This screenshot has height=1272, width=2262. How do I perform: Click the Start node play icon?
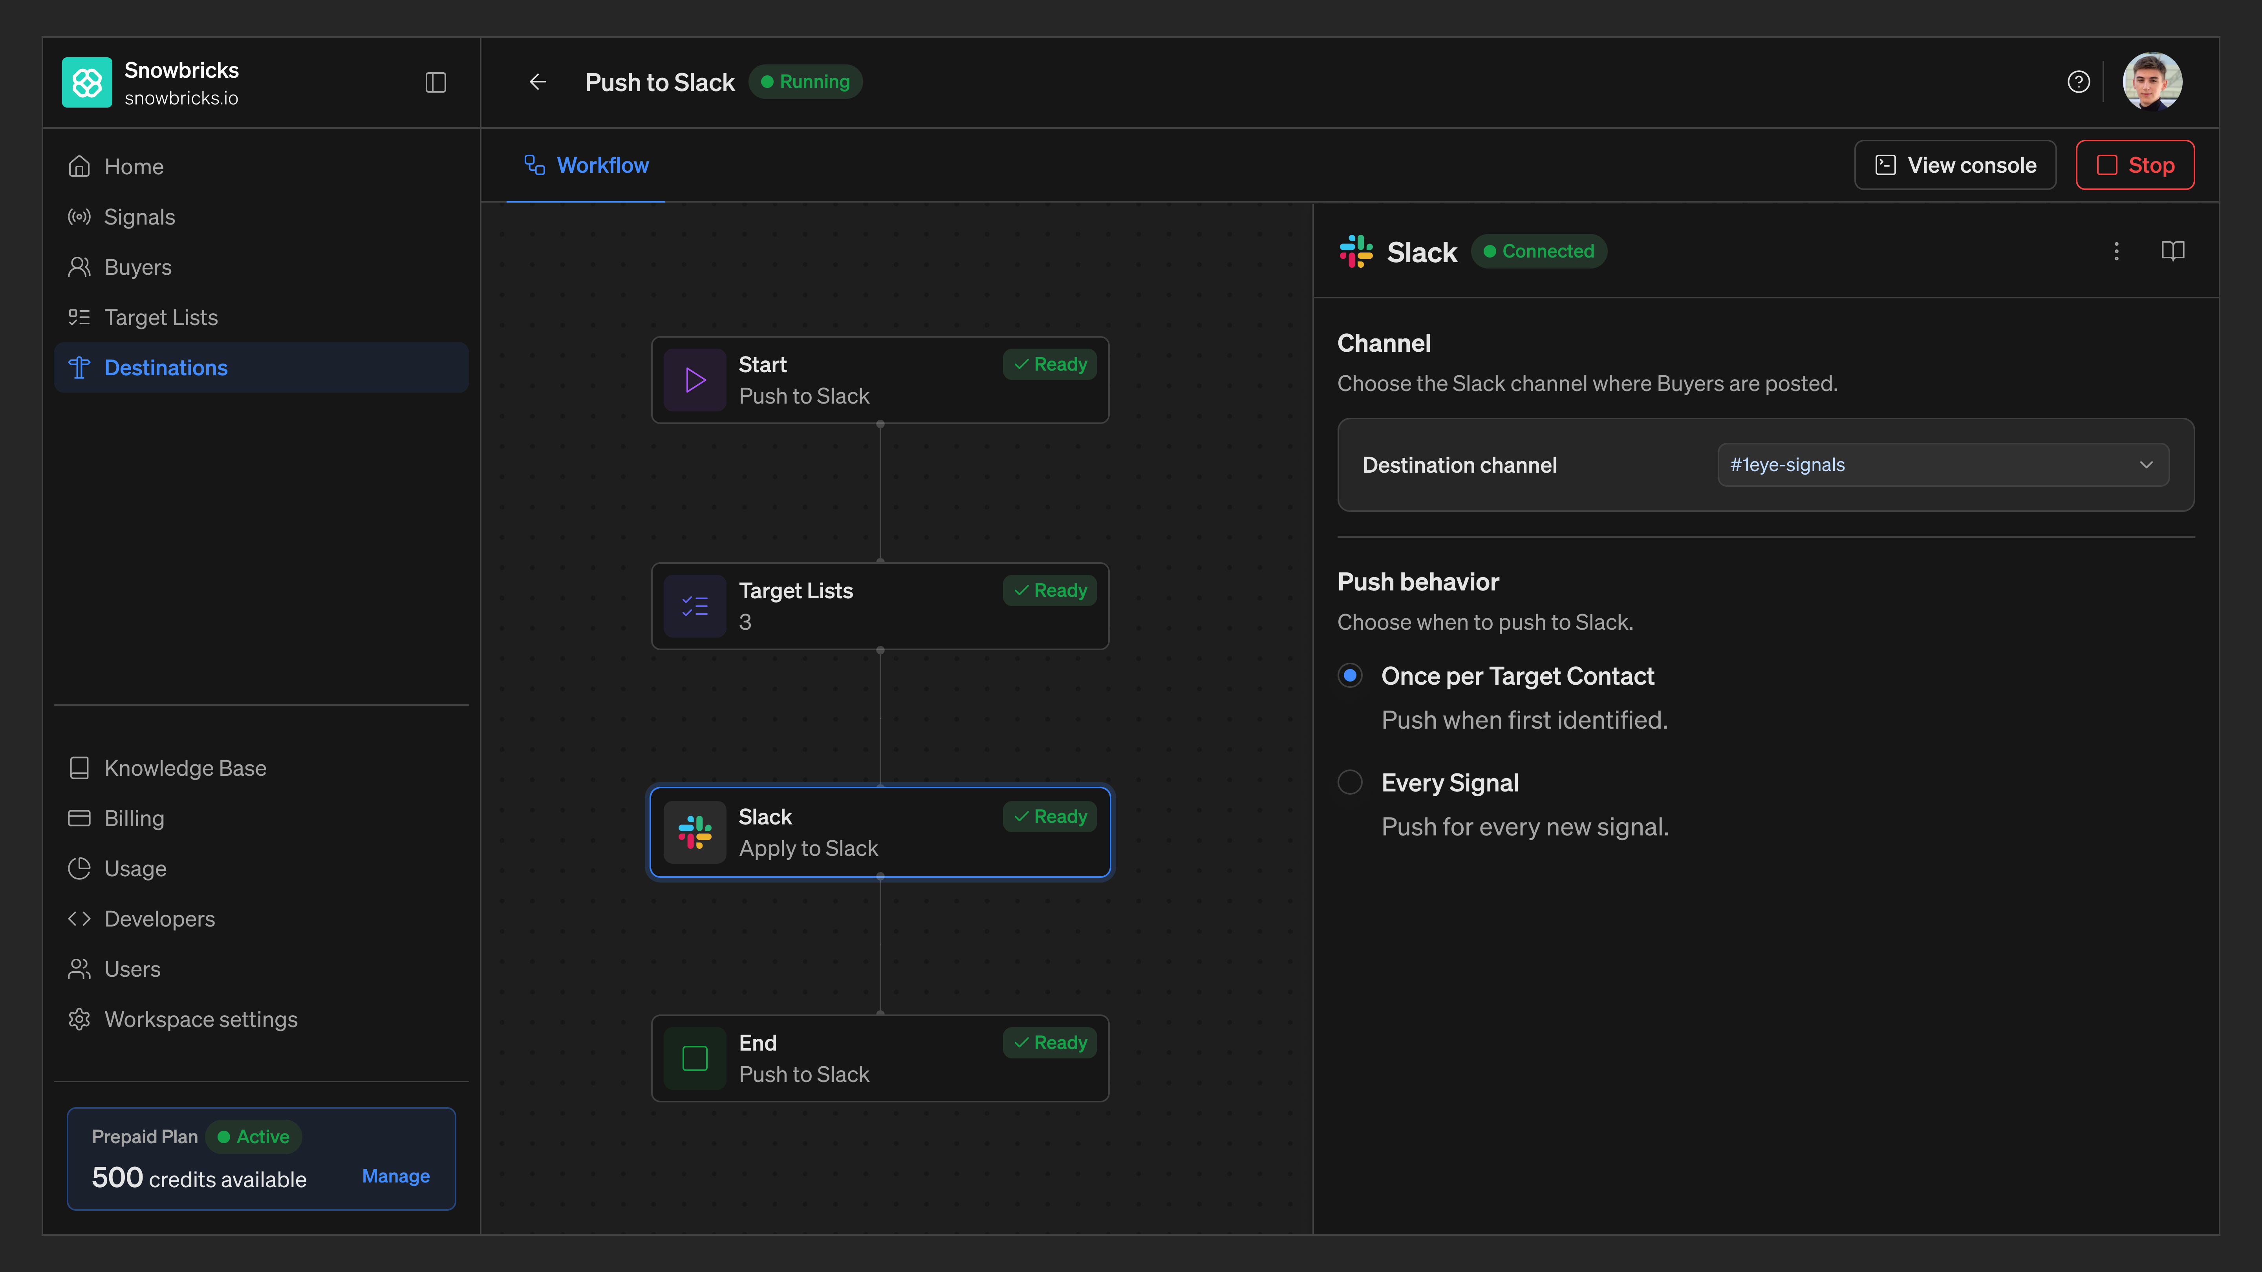click(x=695, y=380)
